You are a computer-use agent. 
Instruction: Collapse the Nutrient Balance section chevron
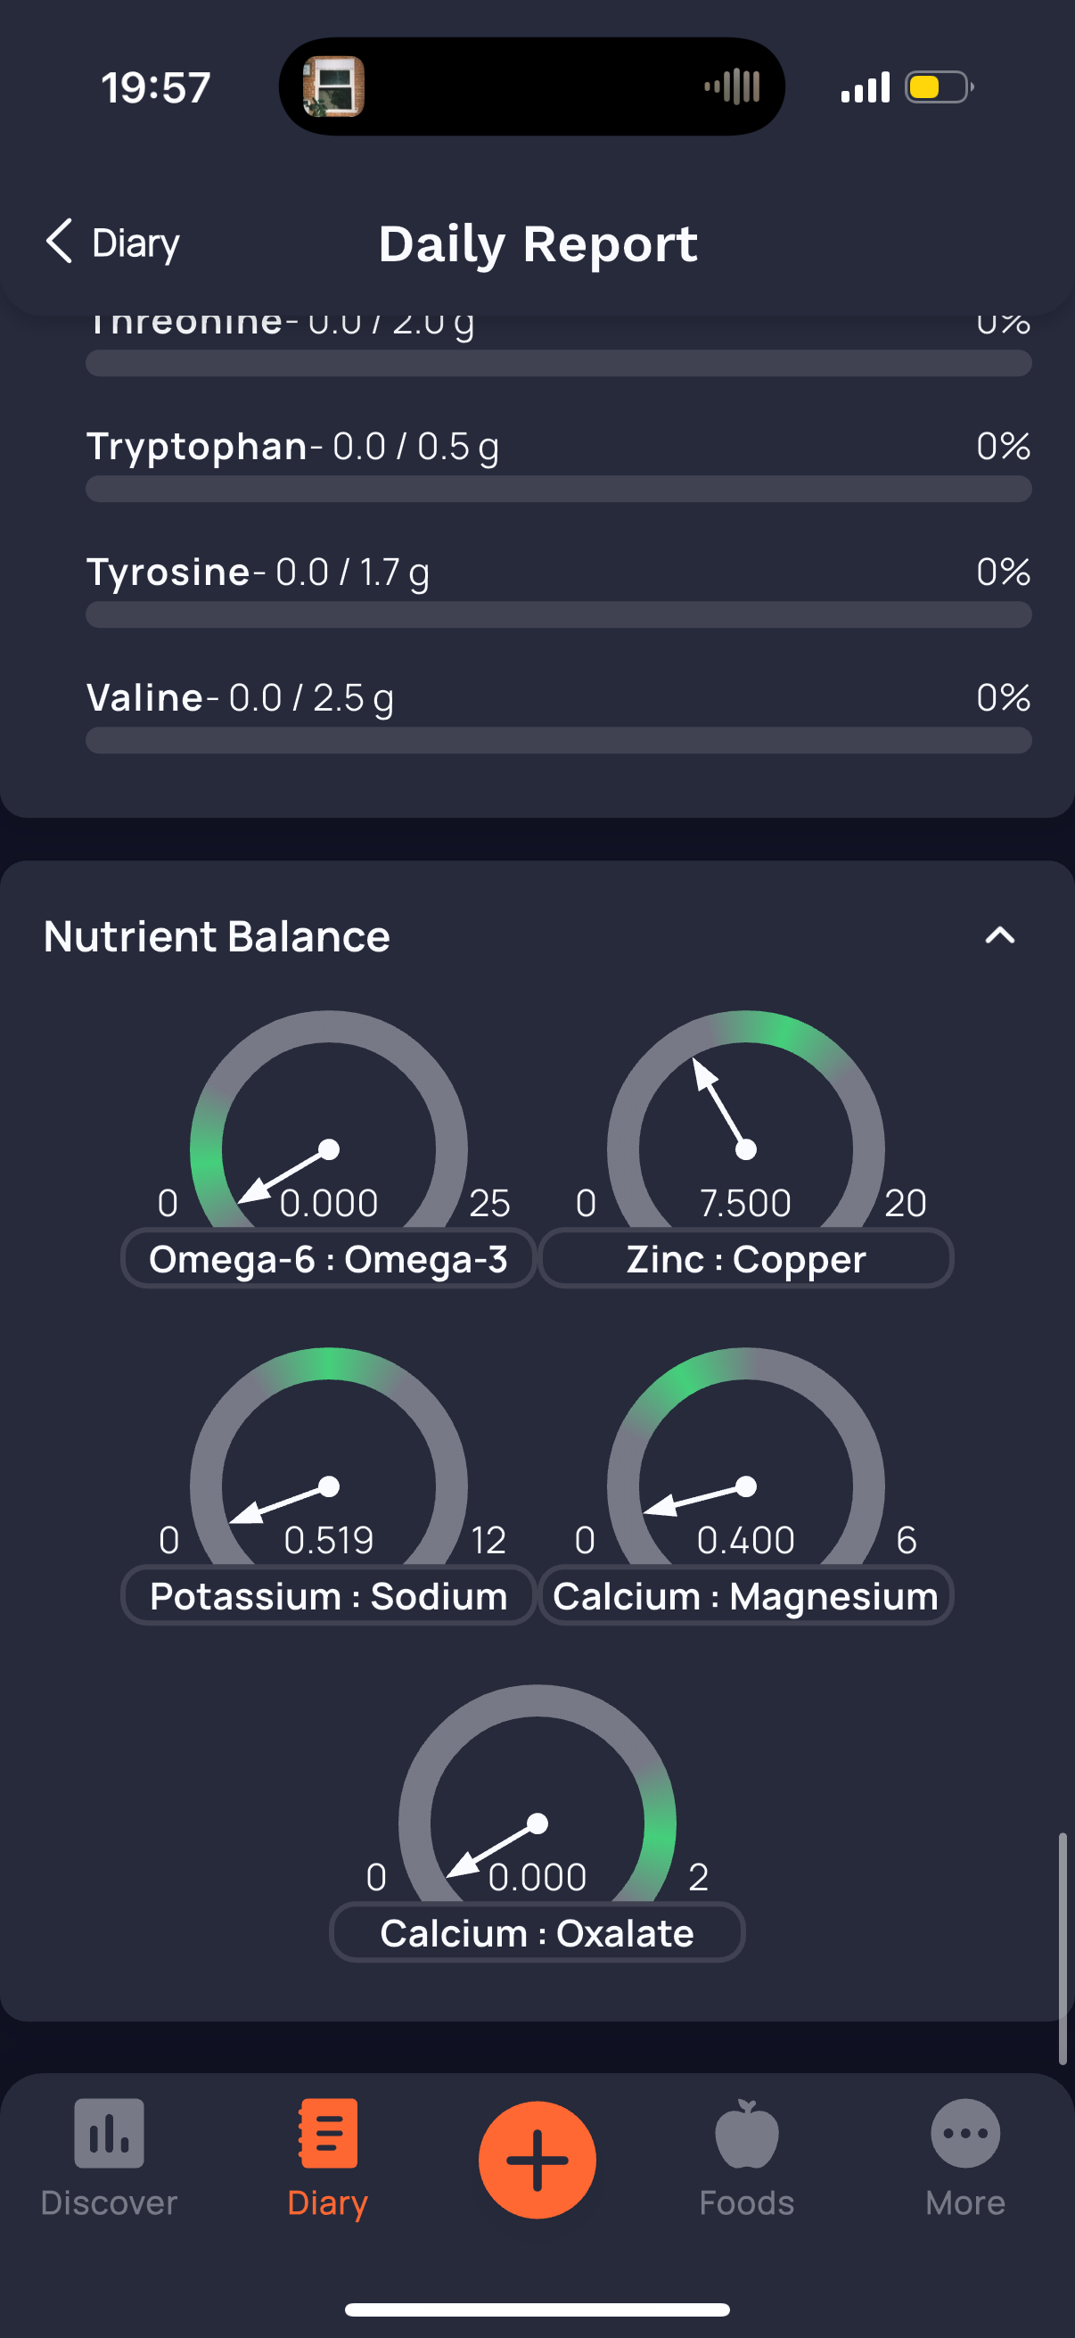pyautogui.click(x=1000, y=935)
